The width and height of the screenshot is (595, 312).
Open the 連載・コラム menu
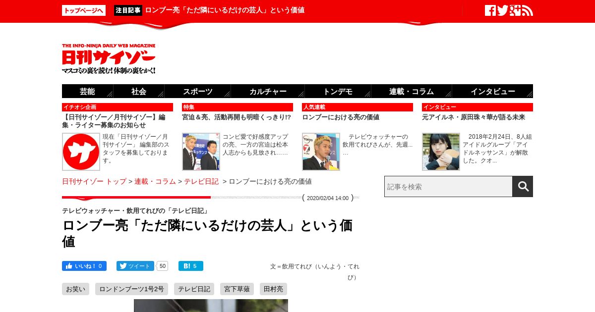coord(412,91)
